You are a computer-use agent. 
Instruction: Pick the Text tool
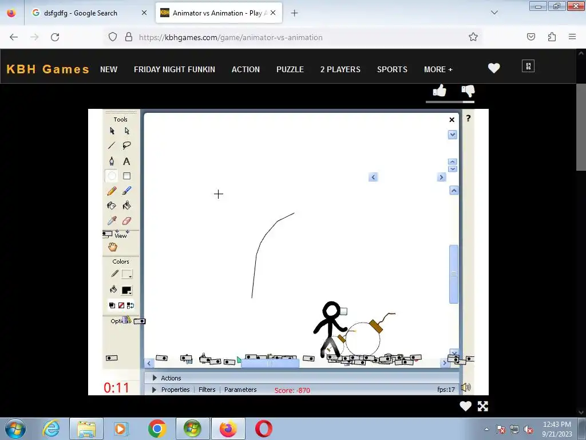click(x=126, y=161)
